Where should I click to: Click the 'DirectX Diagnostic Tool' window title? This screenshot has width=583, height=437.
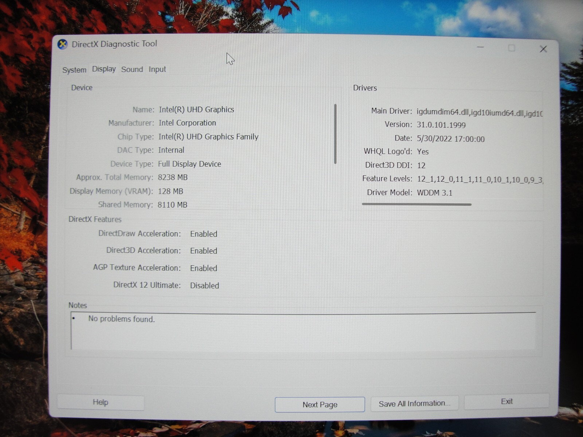114,44
